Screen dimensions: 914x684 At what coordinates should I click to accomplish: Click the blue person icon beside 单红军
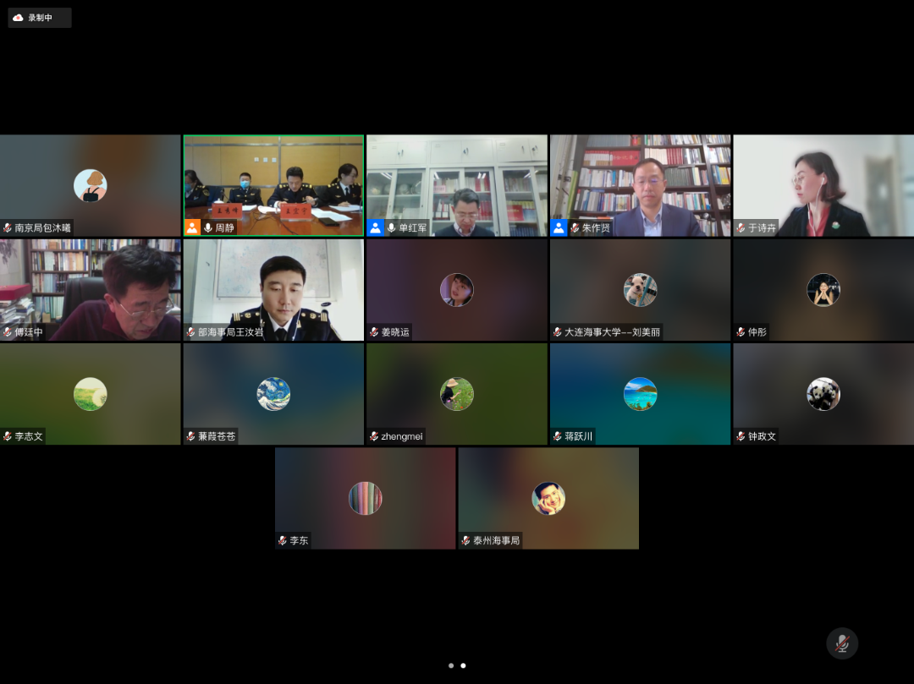tap(375, 227)
